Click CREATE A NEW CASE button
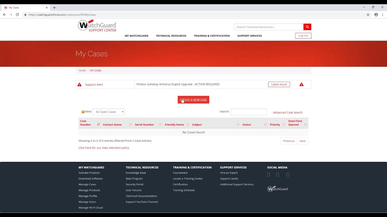 [193, 100]
